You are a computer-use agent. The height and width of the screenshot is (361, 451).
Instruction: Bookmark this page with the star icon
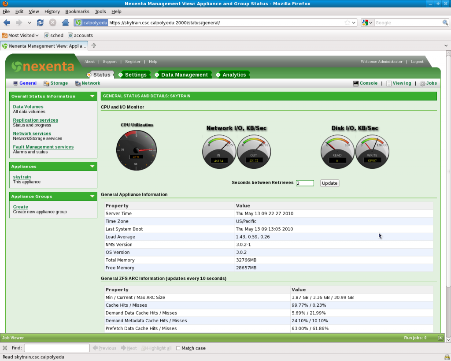click(347, 23)
